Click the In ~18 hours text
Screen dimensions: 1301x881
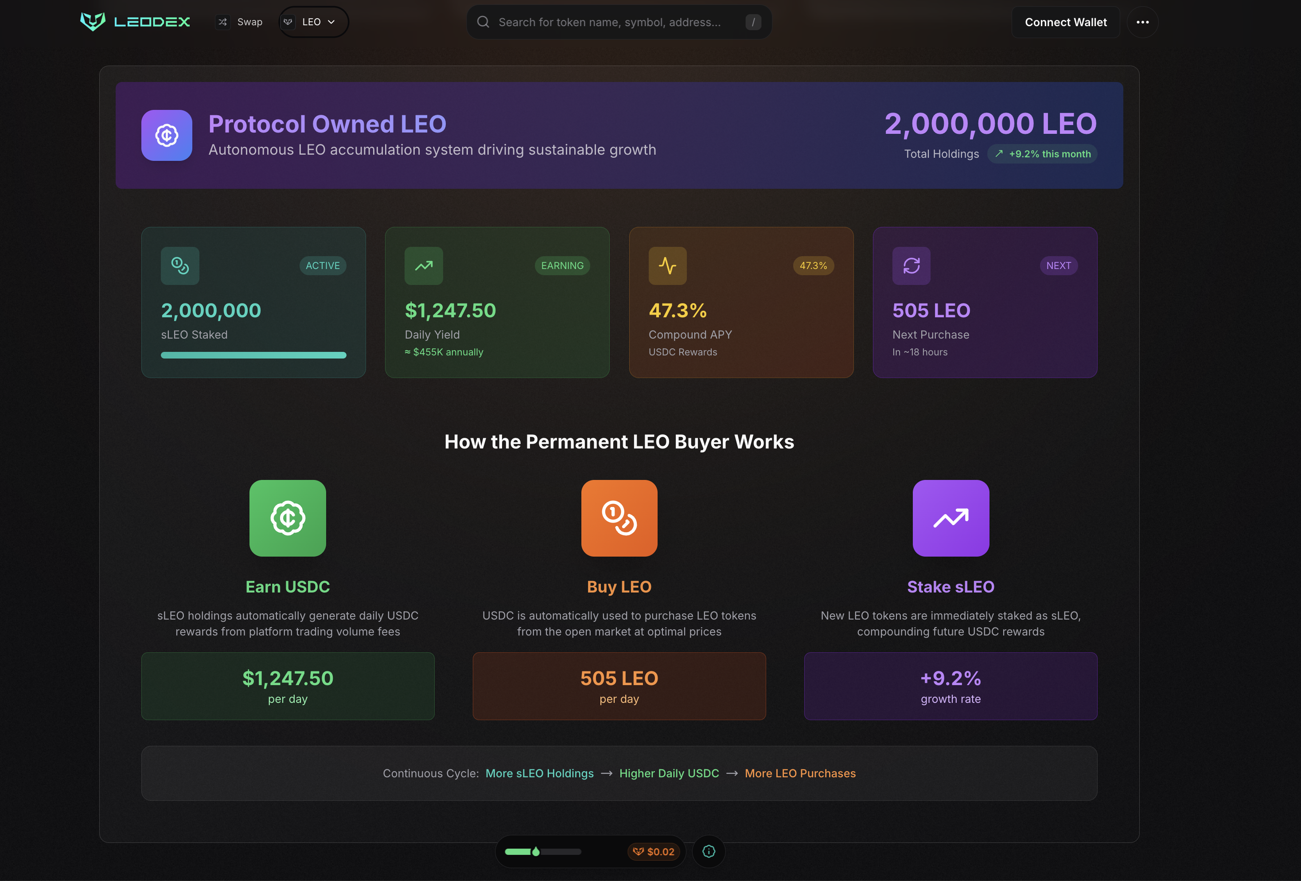pos(920,352)
